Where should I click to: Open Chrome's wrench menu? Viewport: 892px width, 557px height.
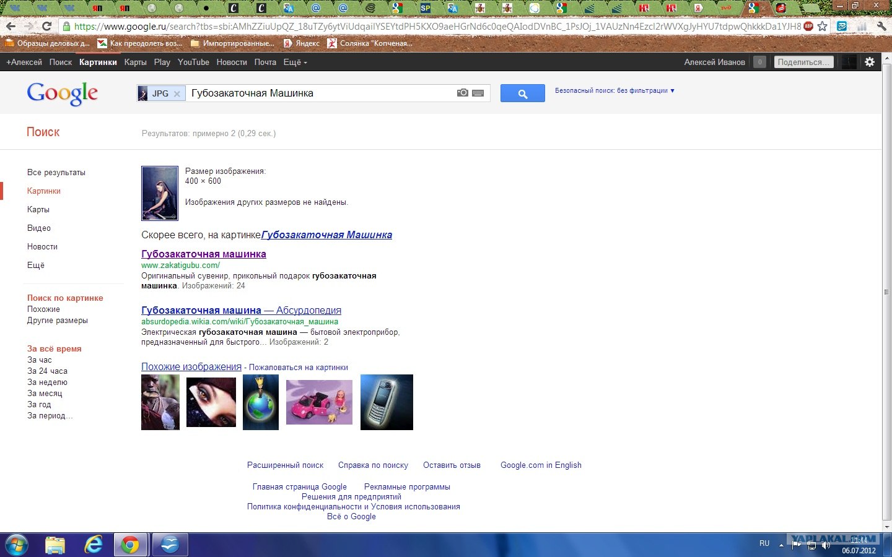(x=881, y=27)
